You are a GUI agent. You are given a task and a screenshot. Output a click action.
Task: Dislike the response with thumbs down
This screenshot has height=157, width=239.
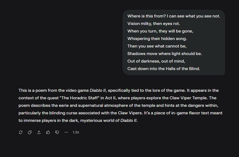click(57, 132)
